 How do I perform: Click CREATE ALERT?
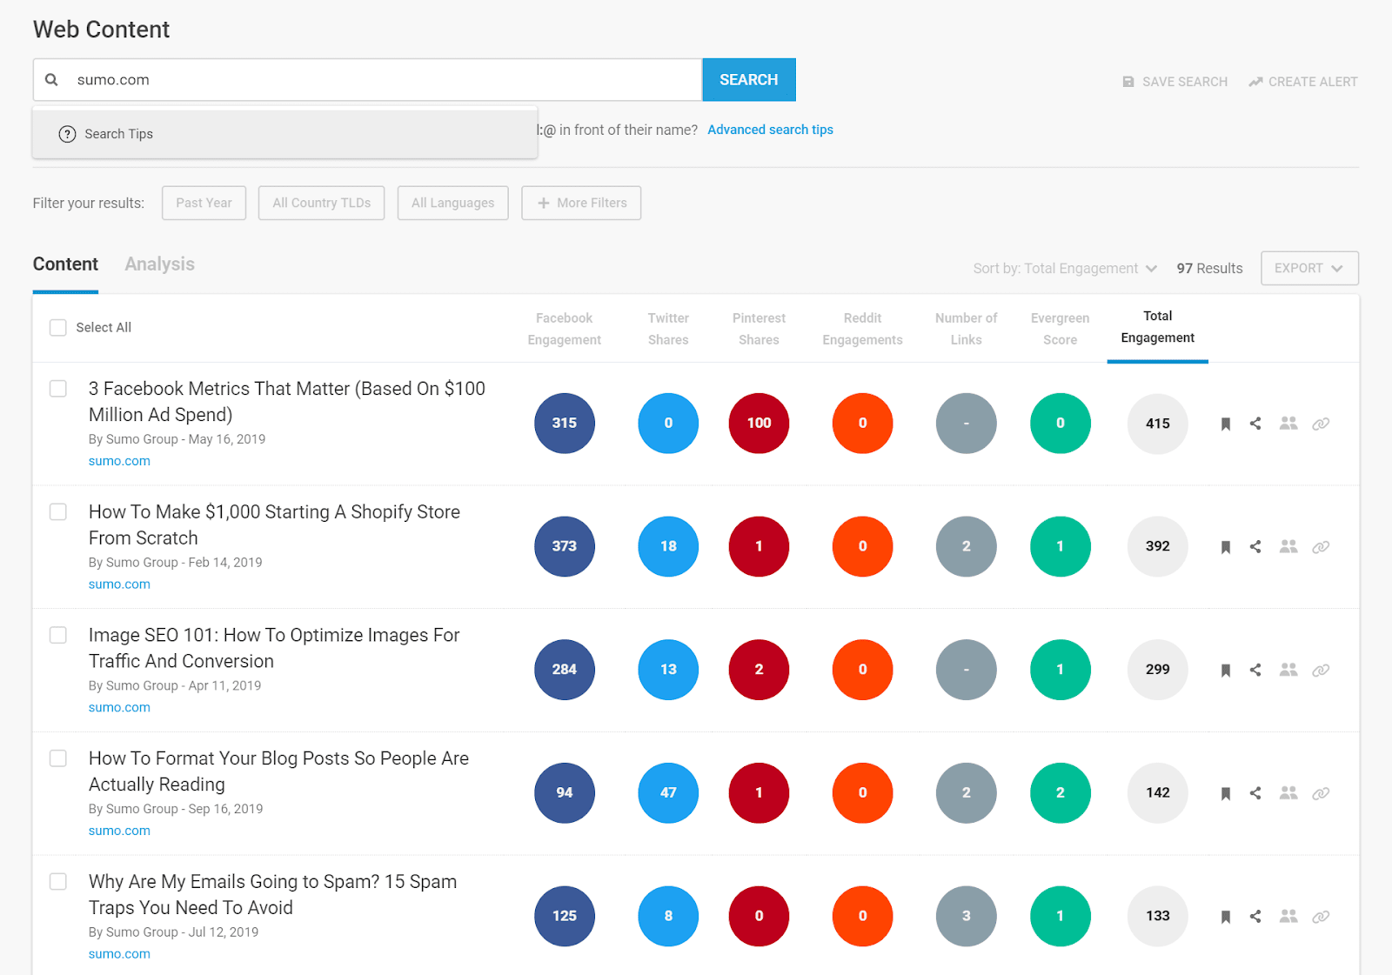point(1302,82)
